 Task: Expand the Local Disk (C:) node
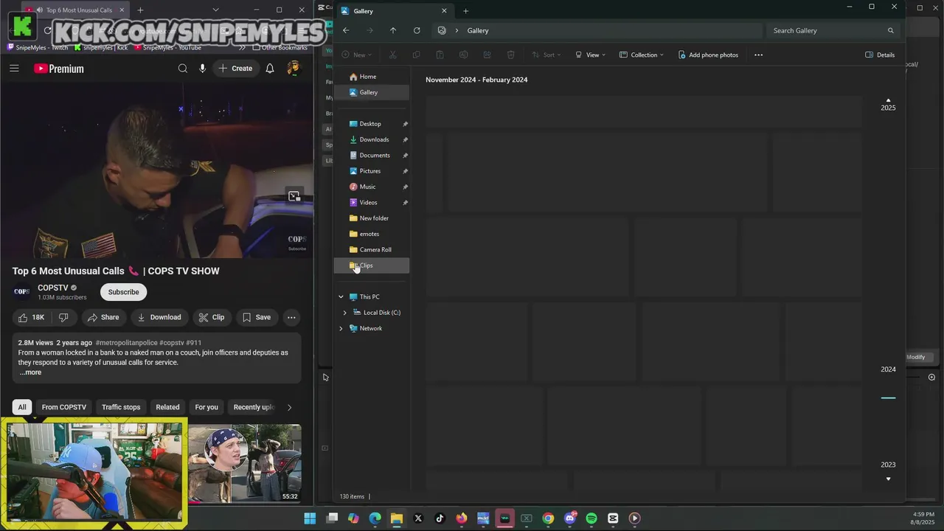(x=344, y=313)
